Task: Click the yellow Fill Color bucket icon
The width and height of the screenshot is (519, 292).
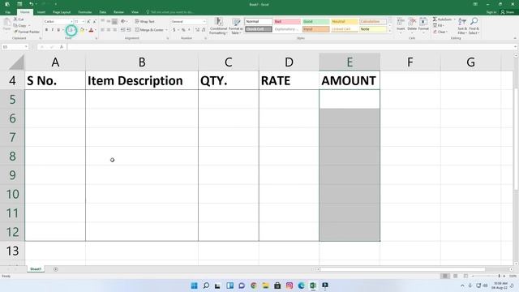Action: coord(82,30)
